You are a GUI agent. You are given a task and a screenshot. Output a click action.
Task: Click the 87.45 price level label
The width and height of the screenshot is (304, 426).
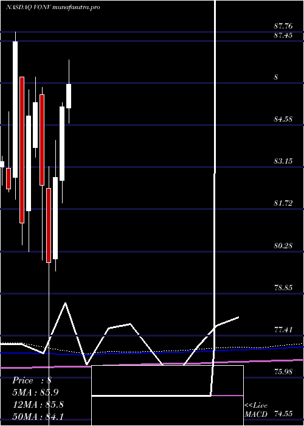coord(283,35)
